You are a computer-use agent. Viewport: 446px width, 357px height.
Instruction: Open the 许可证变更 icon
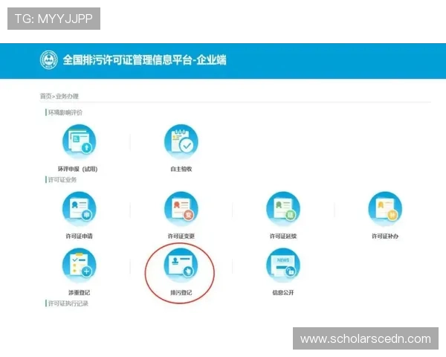(181, 209)
